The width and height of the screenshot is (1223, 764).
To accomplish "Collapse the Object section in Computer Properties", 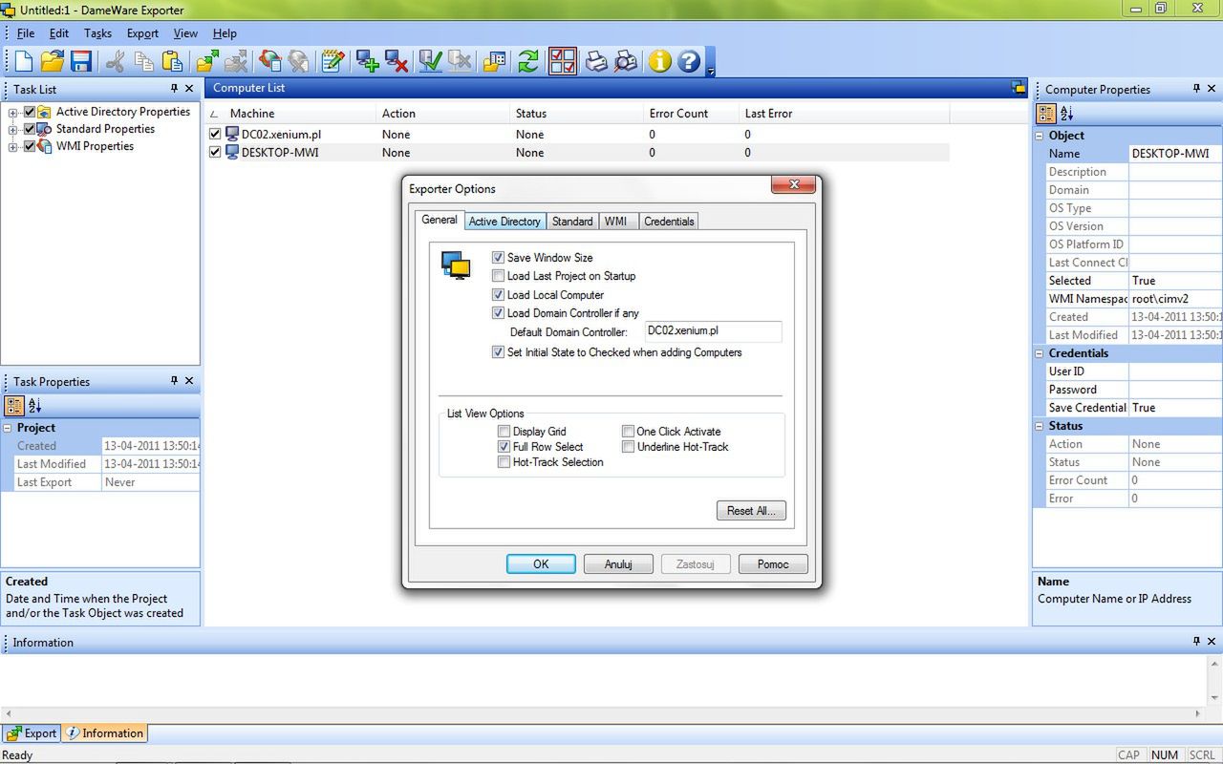I will [1040, 136].
